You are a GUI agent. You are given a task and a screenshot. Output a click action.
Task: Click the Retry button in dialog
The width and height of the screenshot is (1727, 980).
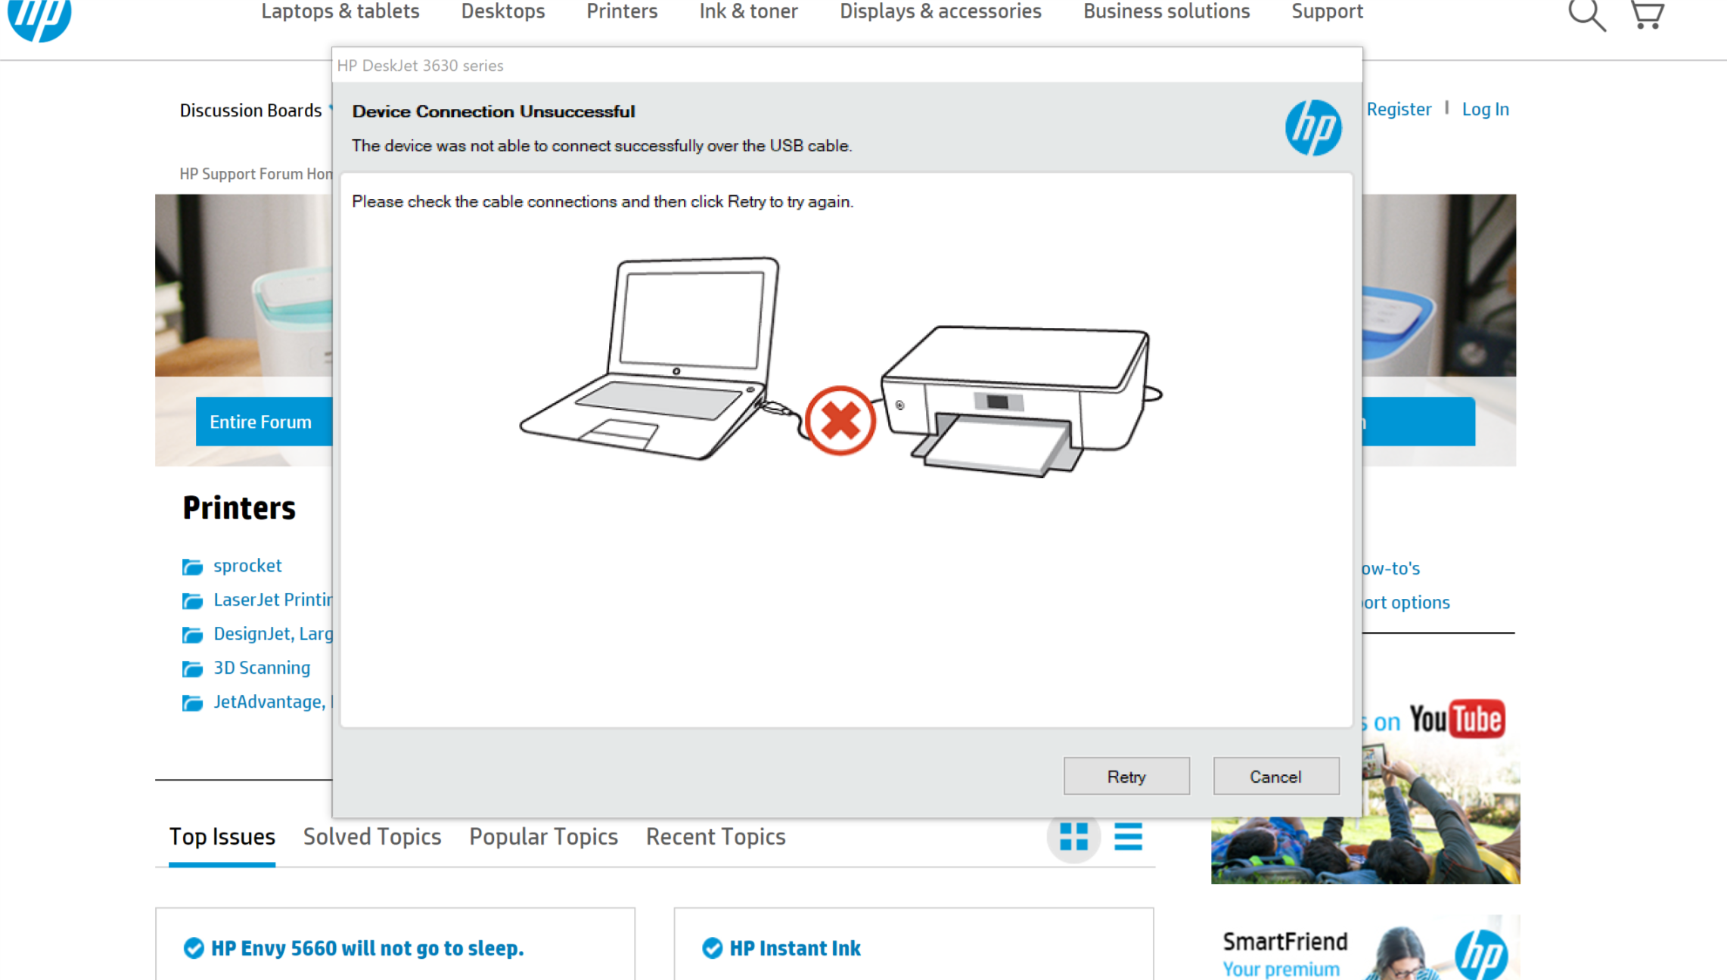[x=1127, y=776]
